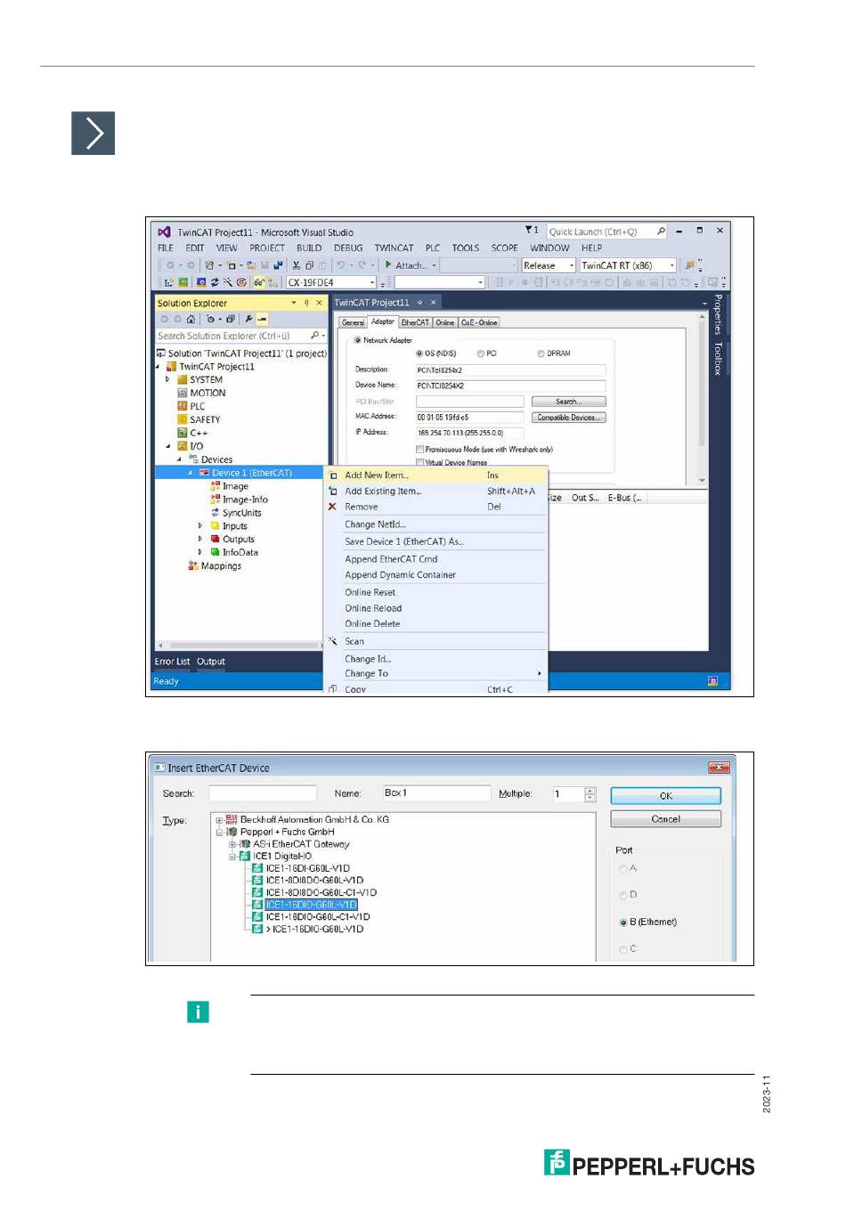Enable the Promiscuous Mode checkbox
Screen dimensions: 846x1211
[x=419, y=450]
